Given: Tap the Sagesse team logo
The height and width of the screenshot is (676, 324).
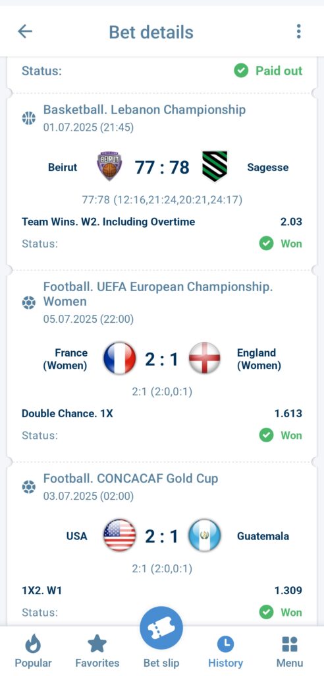Looking at the screenshot, I should 214,166.
